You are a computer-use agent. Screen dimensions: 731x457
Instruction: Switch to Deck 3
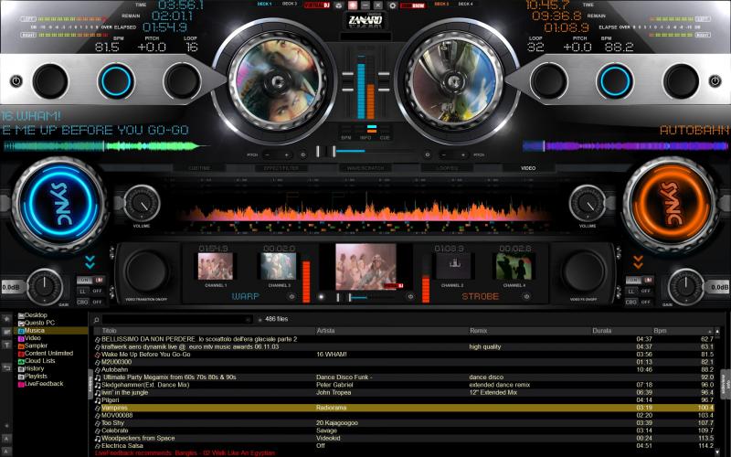(290, 5)
